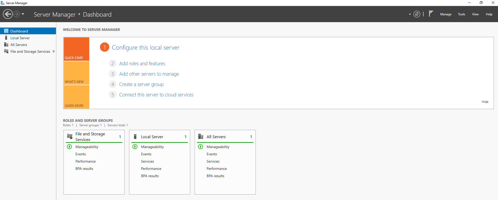Image resolution: width=498 pixels, height=200 pixels.
Task: Open Performance in All Servers tile
Action: pyautogui.click(x=217, y=169)
